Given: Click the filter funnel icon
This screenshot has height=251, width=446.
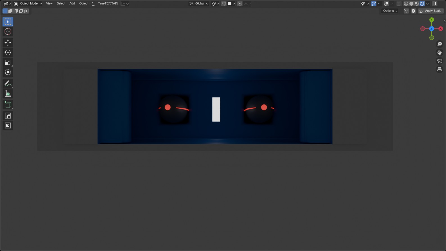Looking at the screenshot, I should 406,11.
